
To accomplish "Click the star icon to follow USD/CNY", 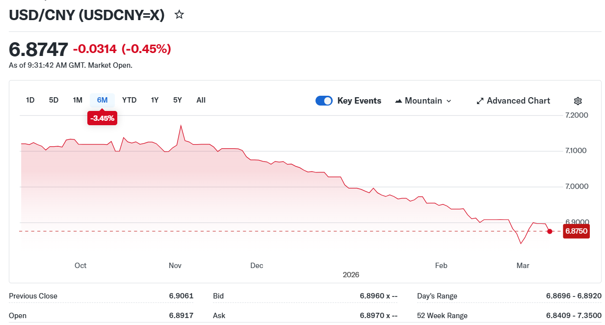I will point(179,15).
